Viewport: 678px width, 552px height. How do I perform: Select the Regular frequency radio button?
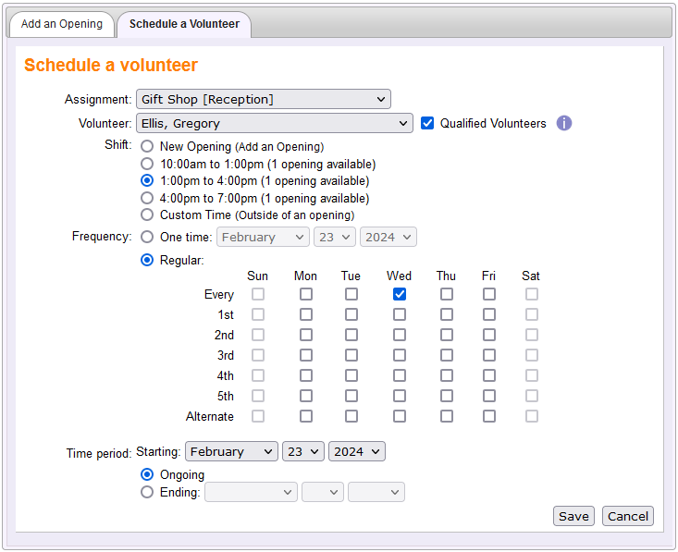pyautogui.click(x=147, y=260)
